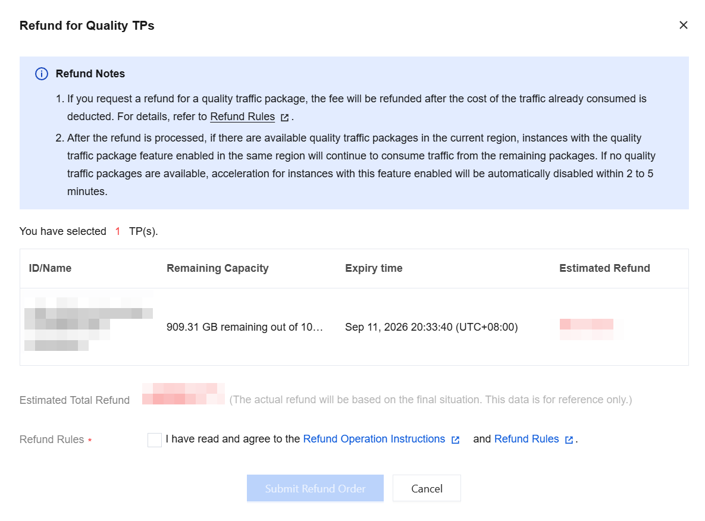Click external-link icon after Refund Rules in notes
The image size is (705, 521).
coord(284,117)
